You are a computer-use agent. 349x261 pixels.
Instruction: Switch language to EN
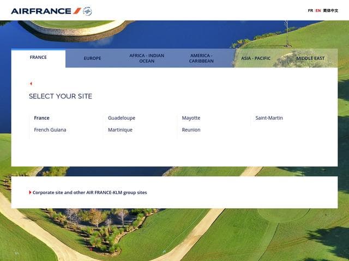318,10
